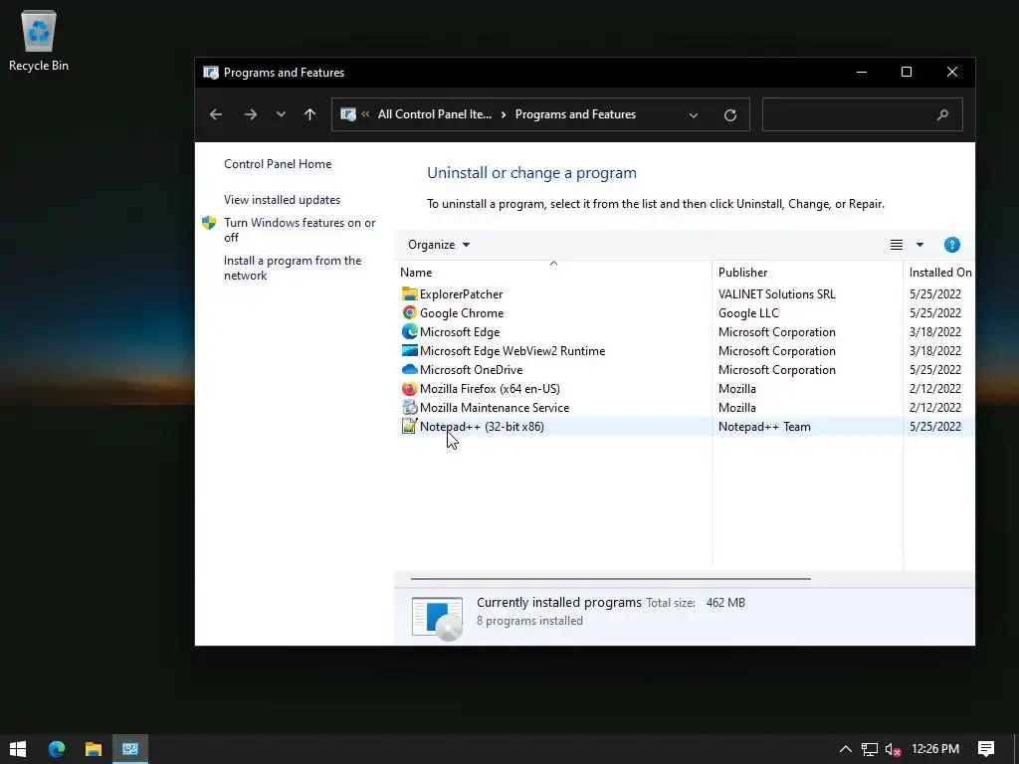Select the ExplorerPatcher folder icon
This screenshot has width=1019, height=764.
409,293
